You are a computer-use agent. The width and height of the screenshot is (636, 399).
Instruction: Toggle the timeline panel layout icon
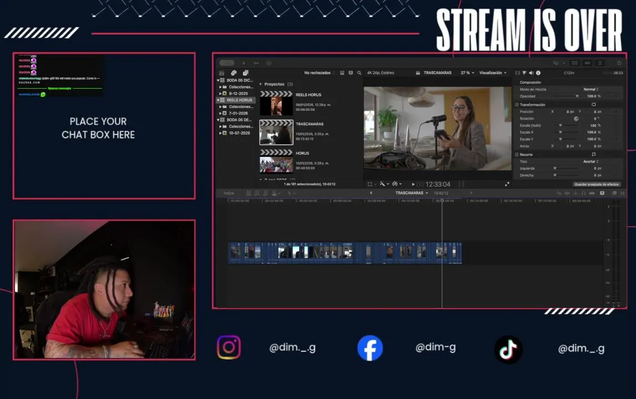(587, 63)
